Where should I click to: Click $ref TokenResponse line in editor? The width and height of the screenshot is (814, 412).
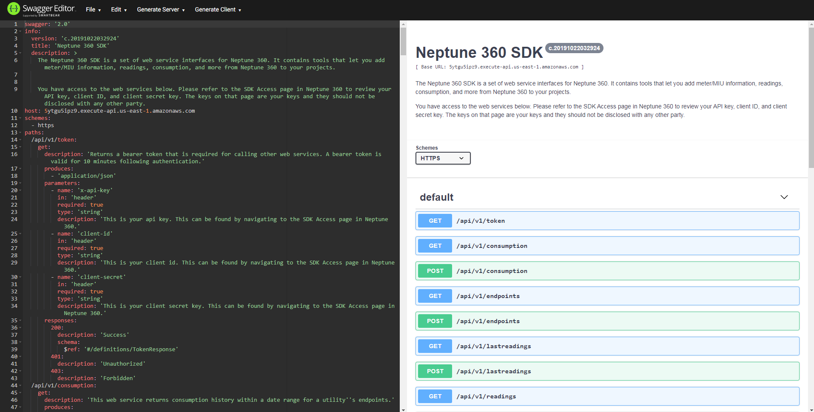pyautogui.click(x=121, y=349)
